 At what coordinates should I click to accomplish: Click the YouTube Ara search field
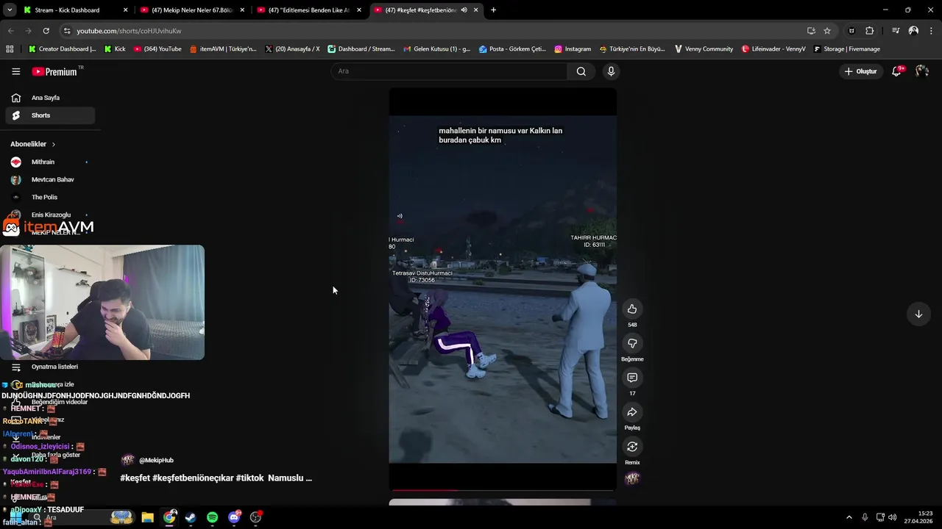(449, 71)
